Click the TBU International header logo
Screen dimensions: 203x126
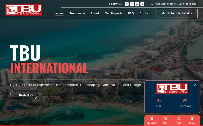coord(24,10)
